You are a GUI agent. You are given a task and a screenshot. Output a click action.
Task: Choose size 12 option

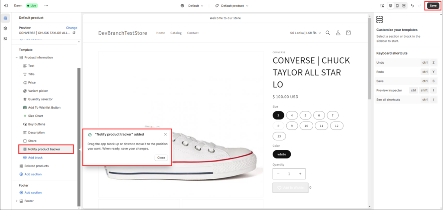pyautogui.click(x=337, y=126)
